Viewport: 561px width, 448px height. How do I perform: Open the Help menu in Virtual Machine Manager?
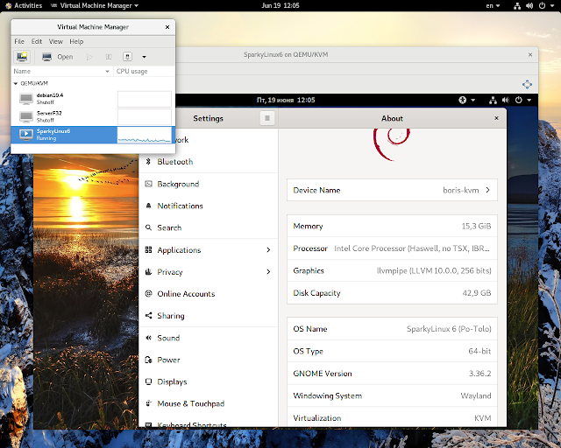tap(76, 41)
